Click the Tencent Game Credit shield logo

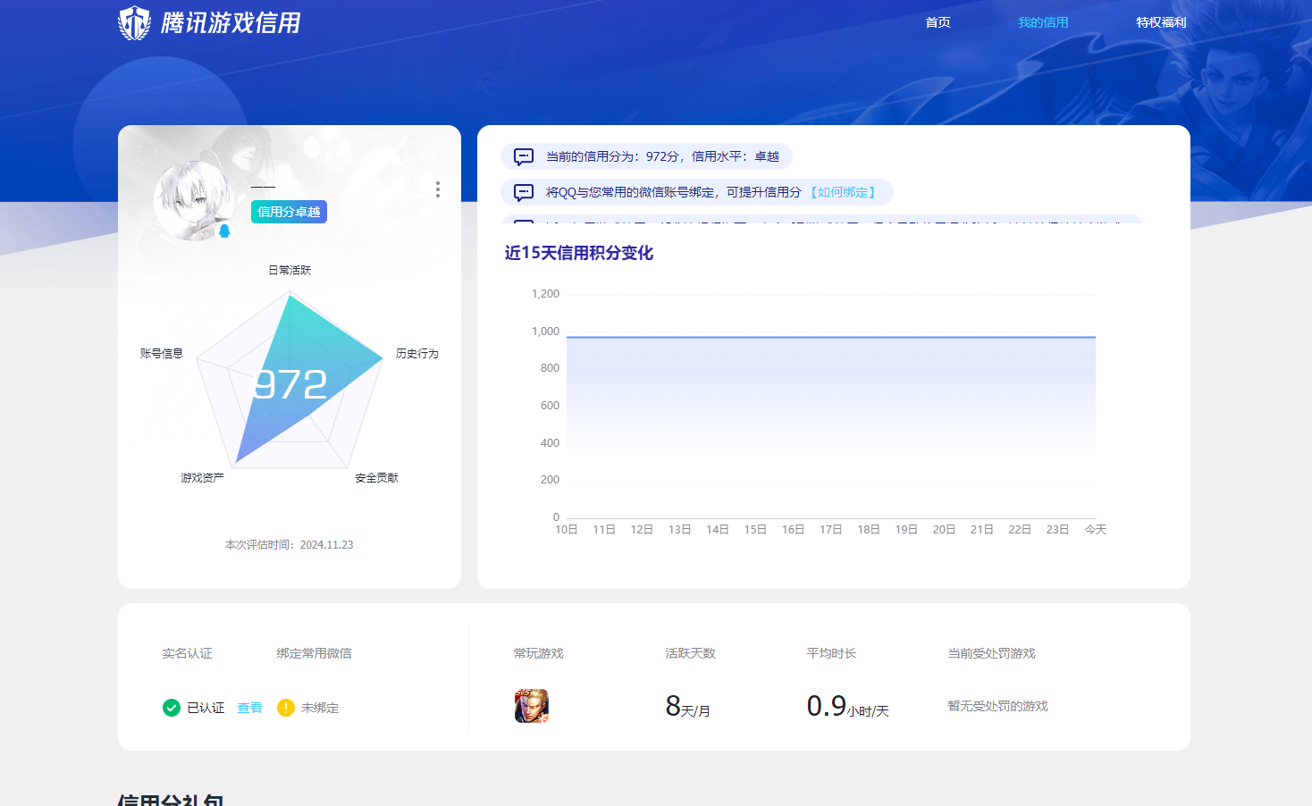[x=135, y=23]
